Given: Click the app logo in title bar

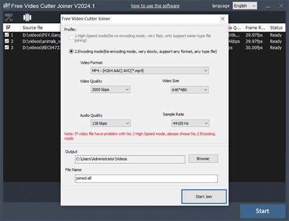Looking at the screenshot, I should coord(7,6).
